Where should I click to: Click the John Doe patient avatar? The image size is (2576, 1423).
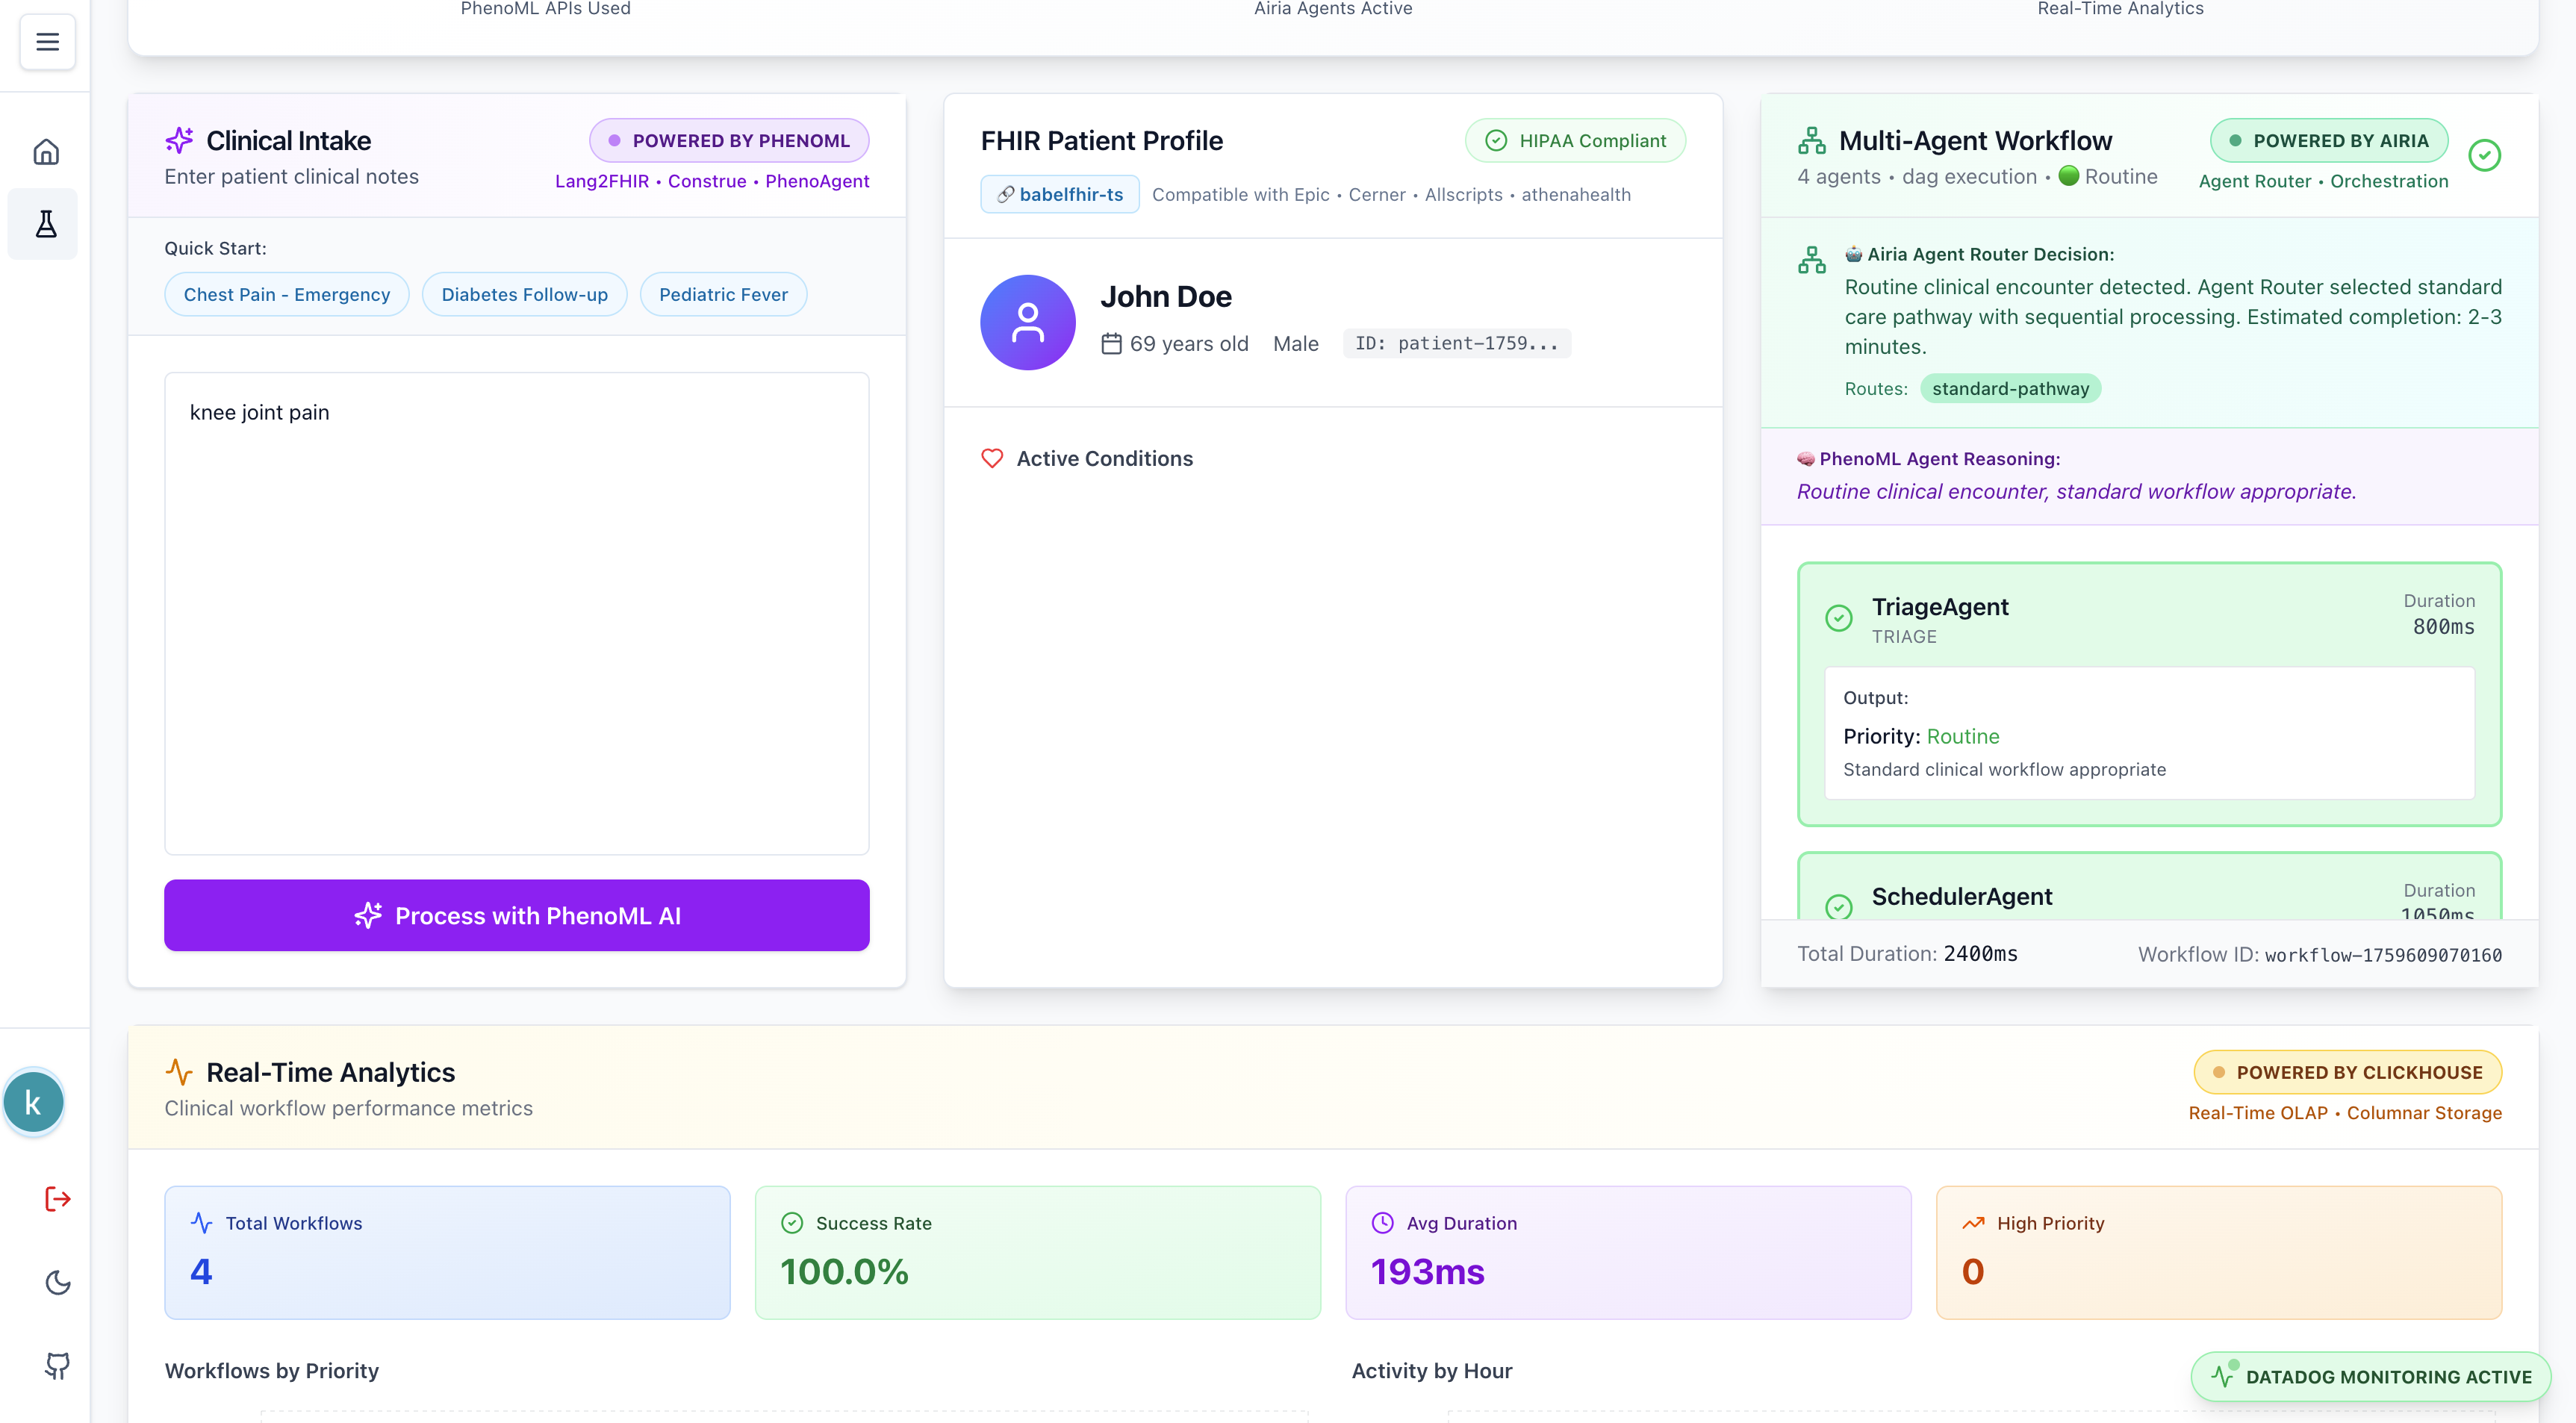1027,322
